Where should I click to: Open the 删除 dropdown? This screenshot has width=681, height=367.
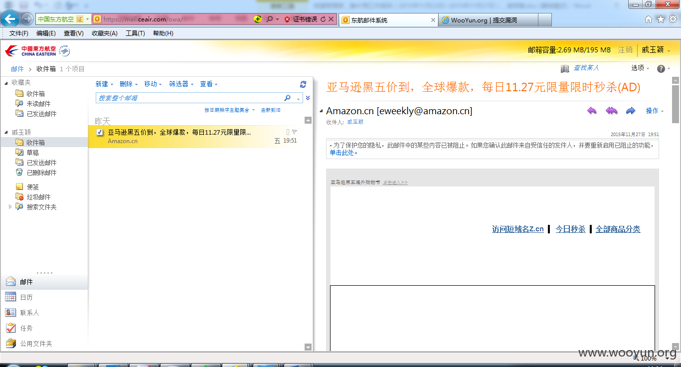[x=129, y=84]
